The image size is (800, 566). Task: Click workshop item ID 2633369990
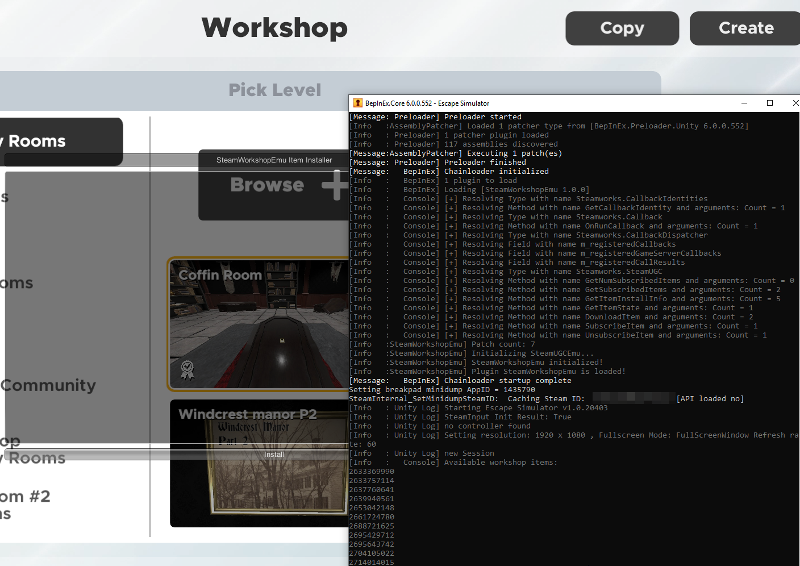coord(372,472)
